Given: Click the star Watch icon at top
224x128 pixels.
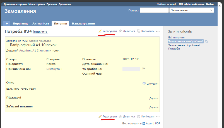Looking at the screenshot, I should click(121, 31).
